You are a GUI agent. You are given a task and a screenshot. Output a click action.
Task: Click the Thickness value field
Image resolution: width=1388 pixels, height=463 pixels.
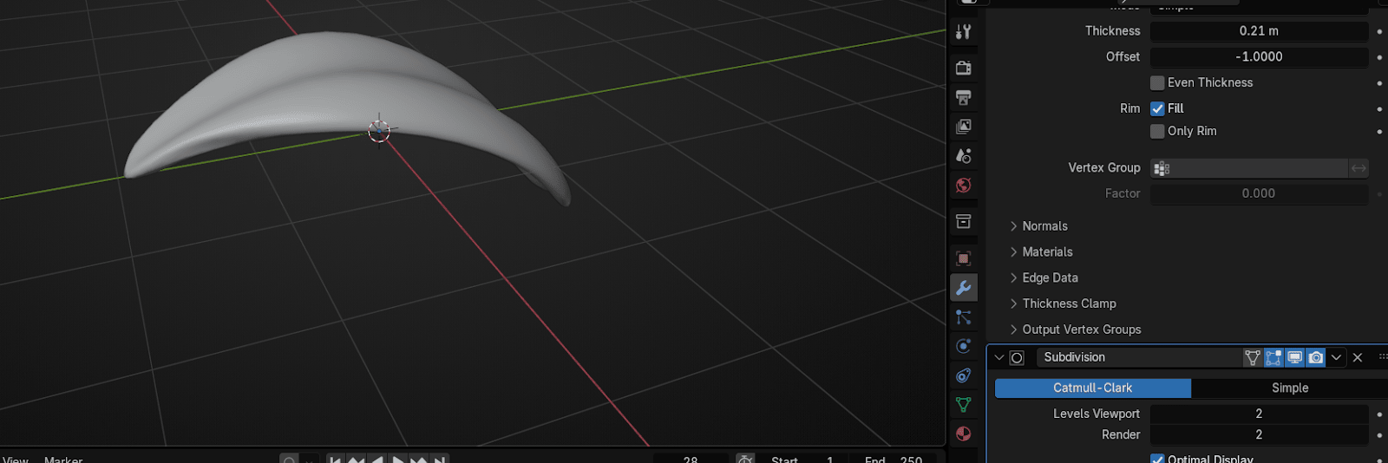[x=1258, y=31]
